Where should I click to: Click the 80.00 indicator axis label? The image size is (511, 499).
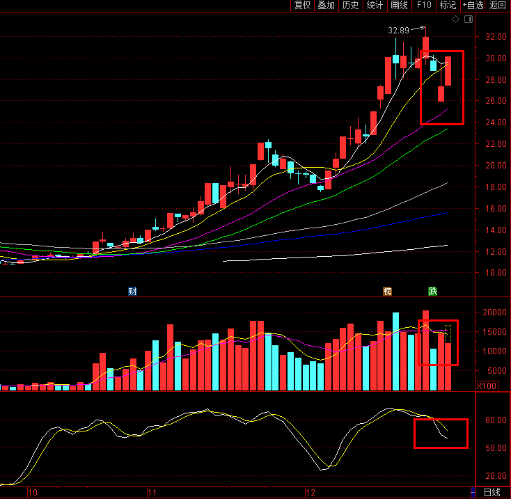coord(496,420)
